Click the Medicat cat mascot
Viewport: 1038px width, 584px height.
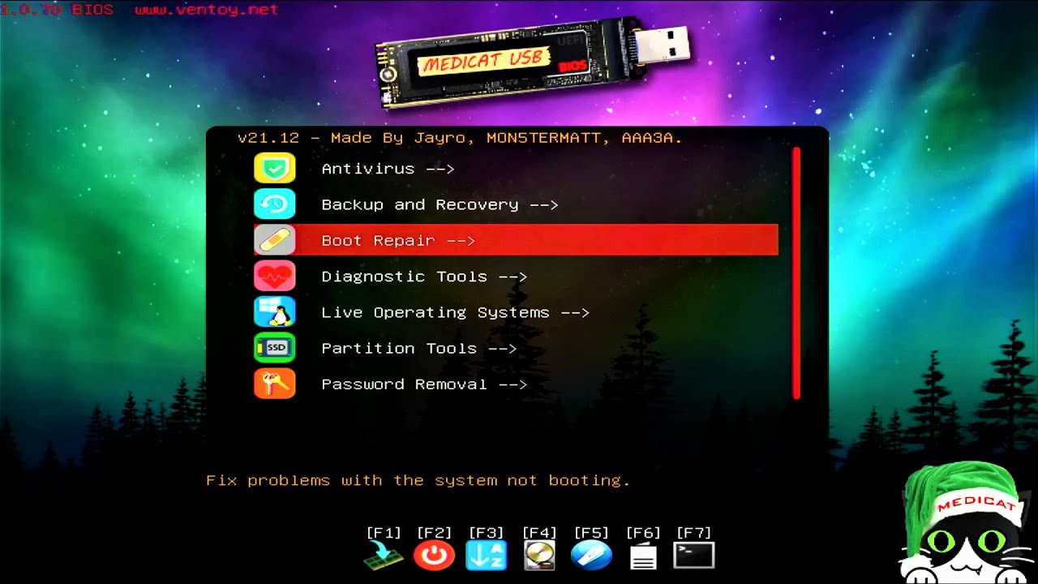965,523
